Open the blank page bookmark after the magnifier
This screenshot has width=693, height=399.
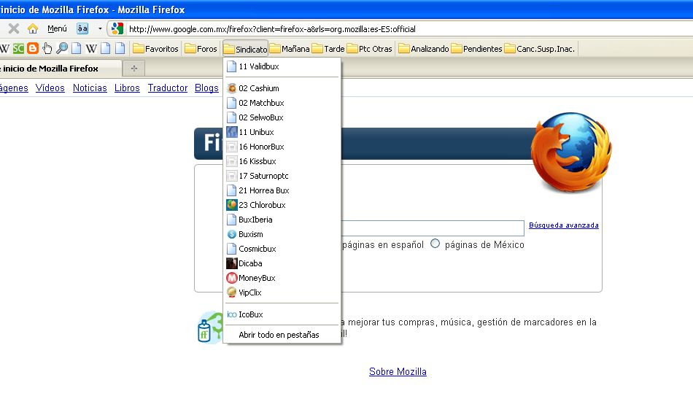[77, 49]
